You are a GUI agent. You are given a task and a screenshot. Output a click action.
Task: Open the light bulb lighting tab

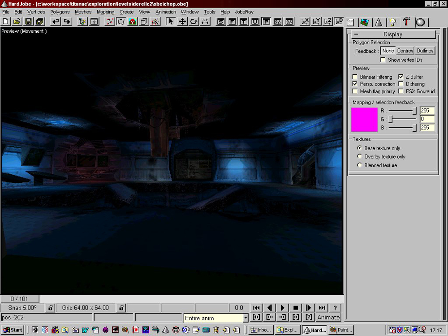(x=392, y=22)
